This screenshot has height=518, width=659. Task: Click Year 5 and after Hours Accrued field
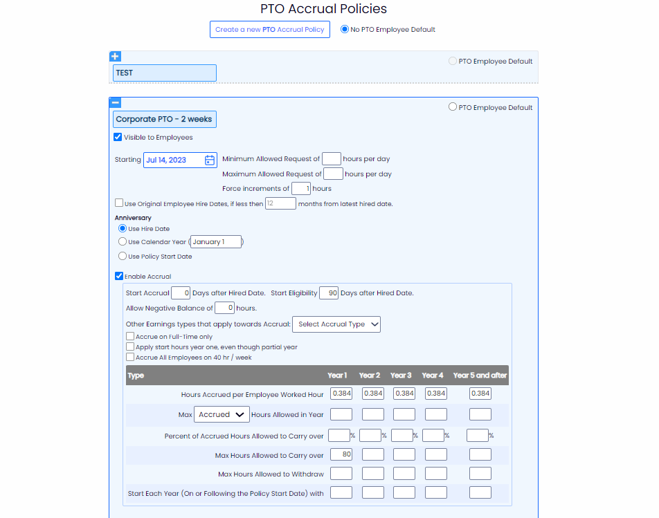[x=480, y=394]
